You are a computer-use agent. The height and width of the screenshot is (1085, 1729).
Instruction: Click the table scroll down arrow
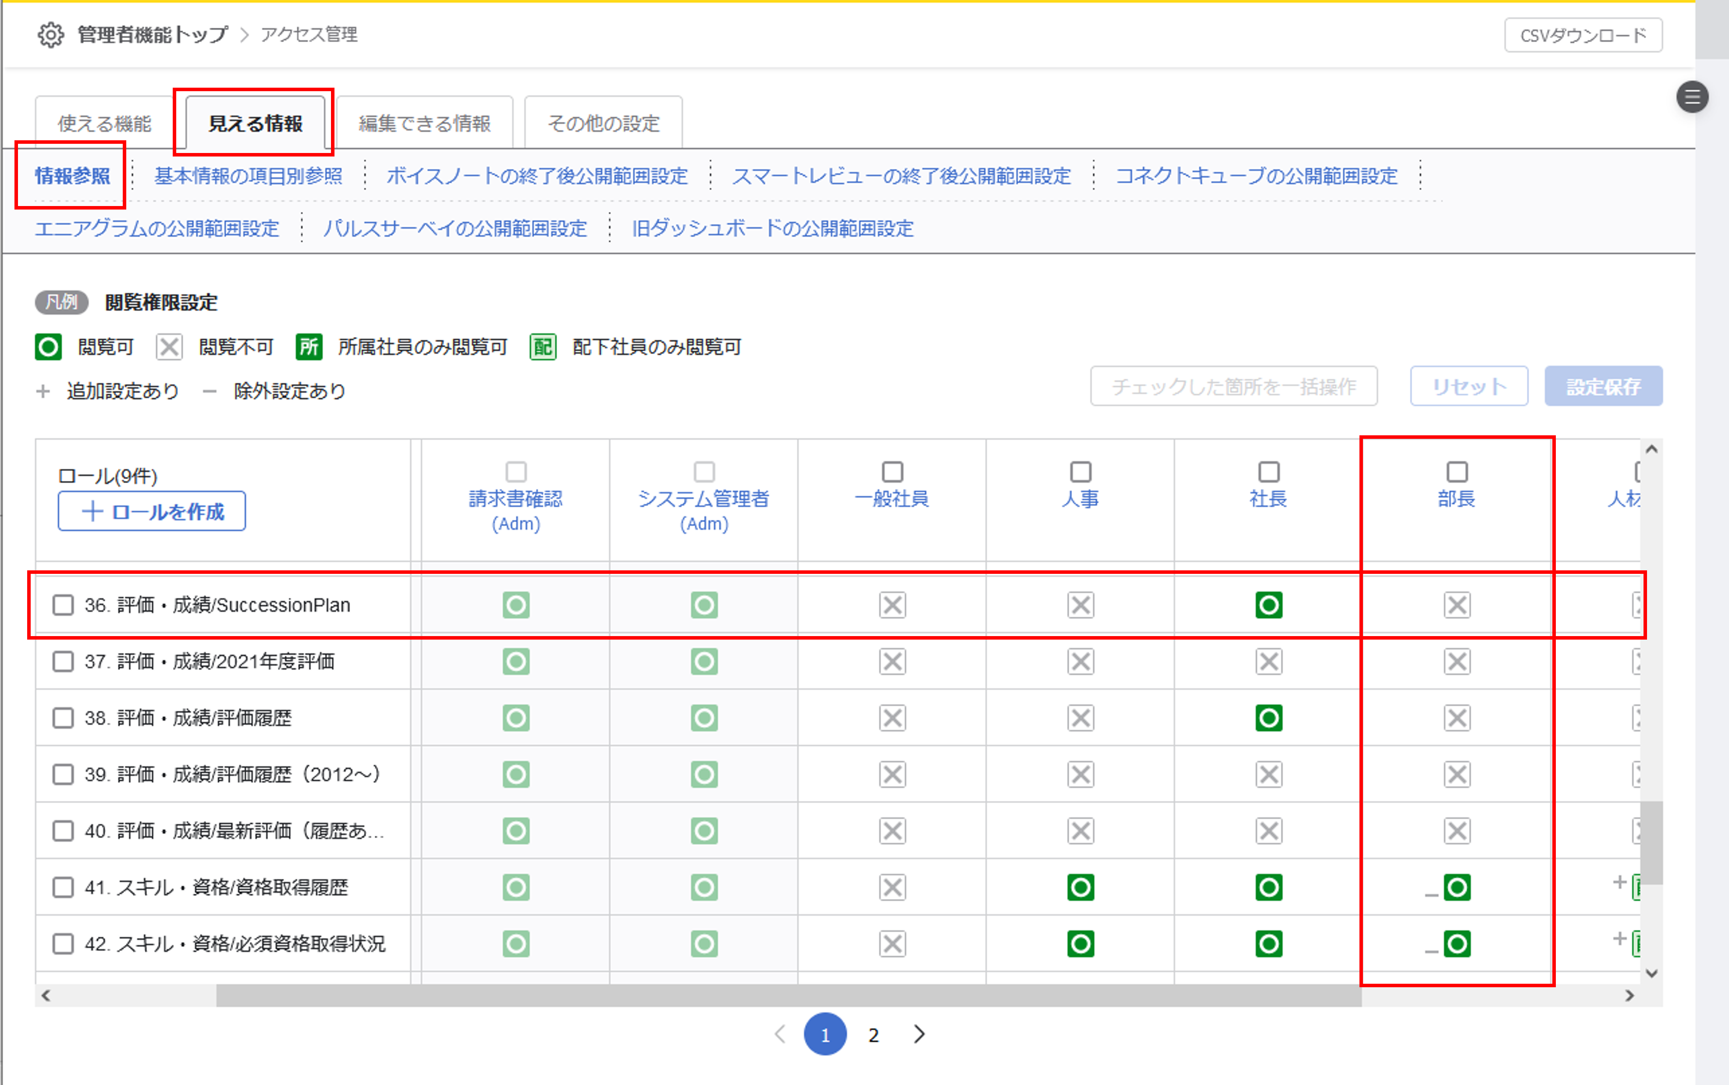[1651, 974]
